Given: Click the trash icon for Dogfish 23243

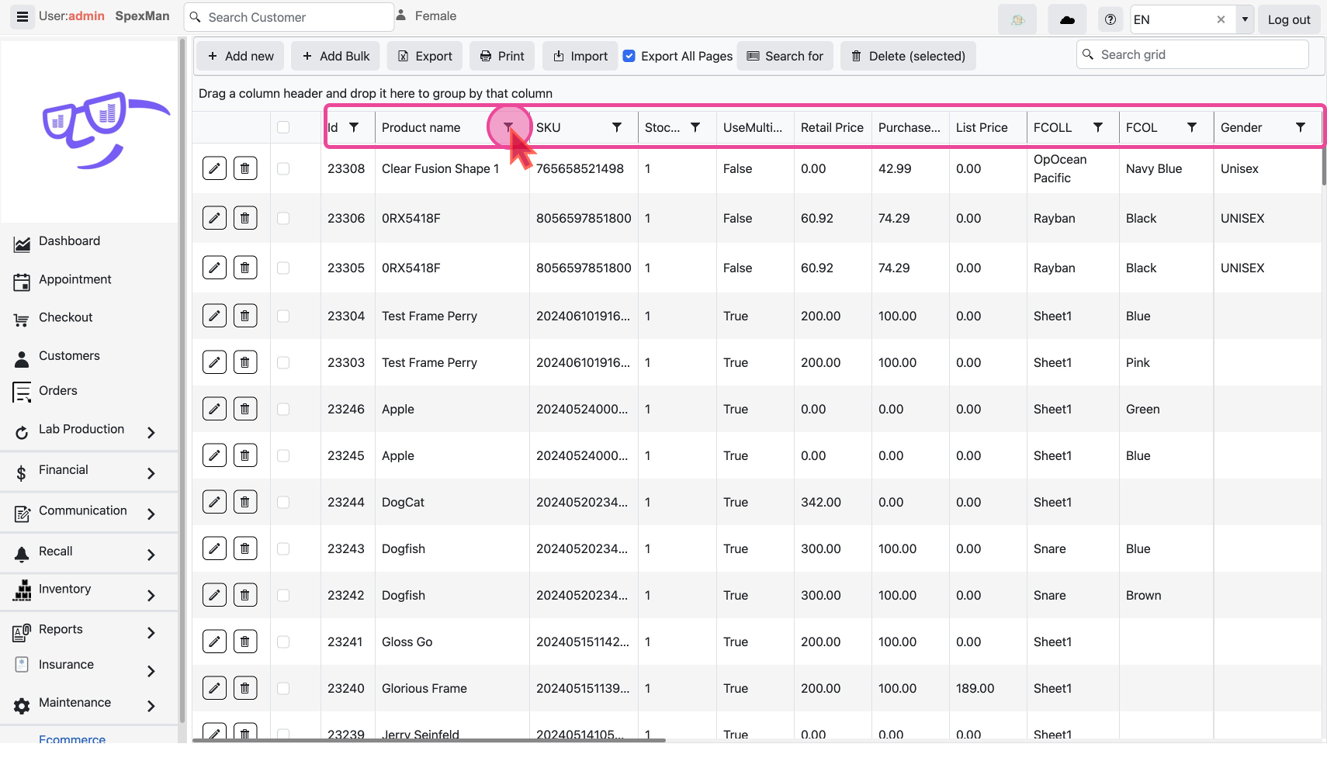Looking at the screenshot, I should pos(245,548).
